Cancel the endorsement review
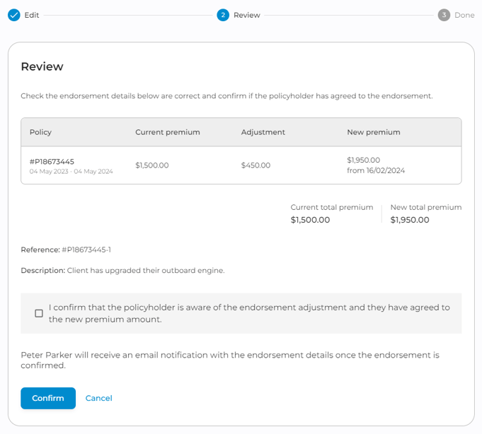 [98, 398]
